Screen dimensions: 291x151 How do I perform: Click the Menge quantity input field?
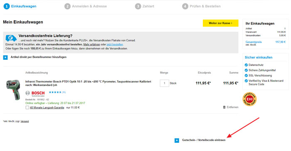click(164, 83)
